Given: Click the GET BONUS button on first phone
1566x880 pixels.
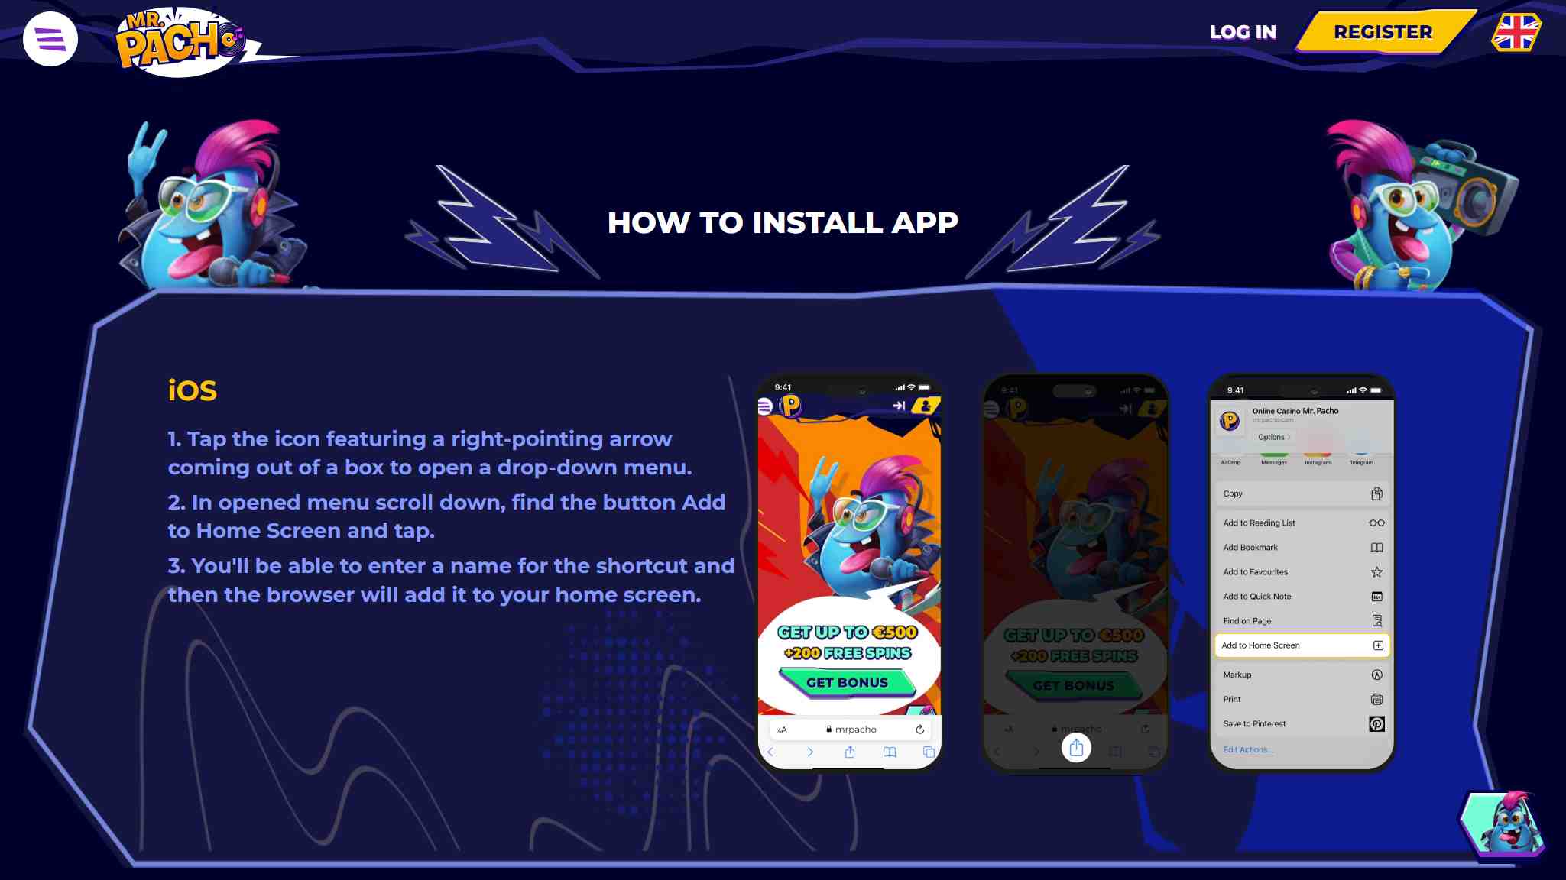Looking at the screenshot, I should [x=848, y=681].
